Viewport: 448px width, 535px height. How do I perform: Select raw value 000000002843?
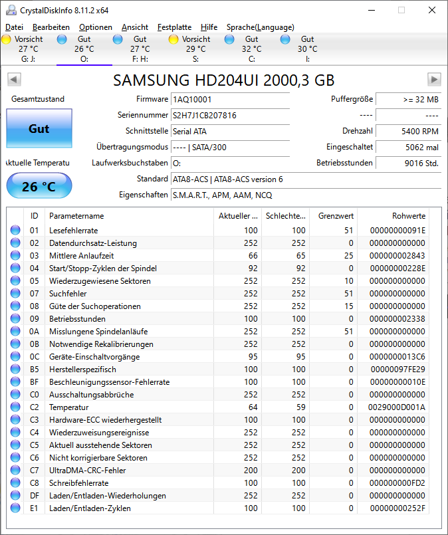(x=397, y=256)
